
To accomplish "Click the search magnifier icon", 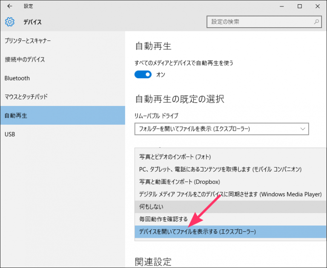I will point(316,22).
